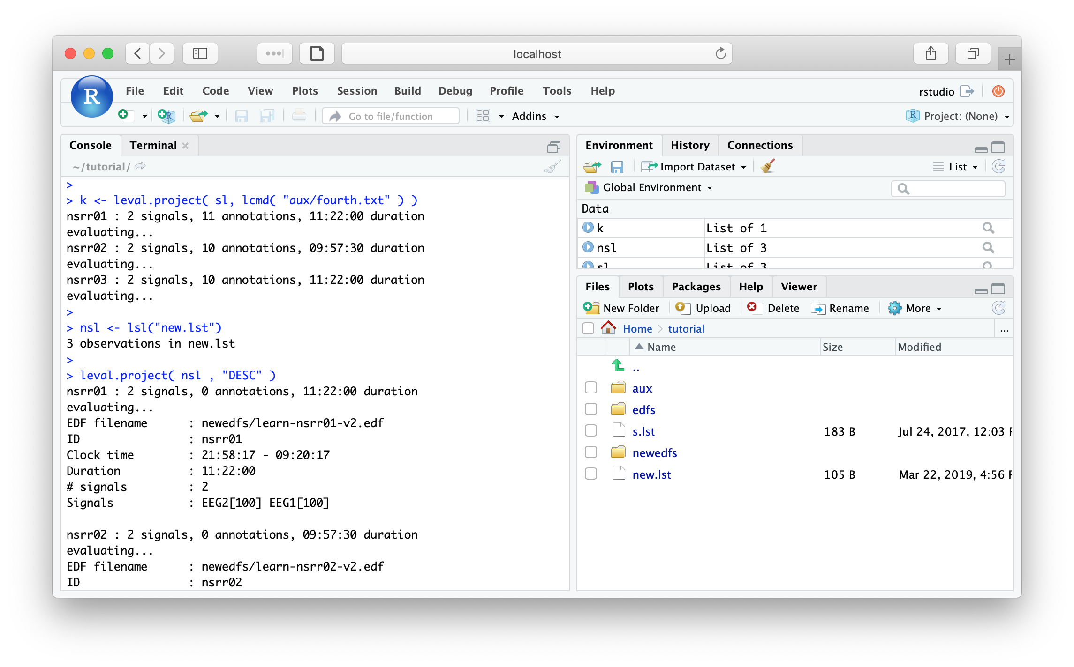Click the New Folder button
Image resolution: width=1074 pixels, height=667 pixels.
point(621,308)
